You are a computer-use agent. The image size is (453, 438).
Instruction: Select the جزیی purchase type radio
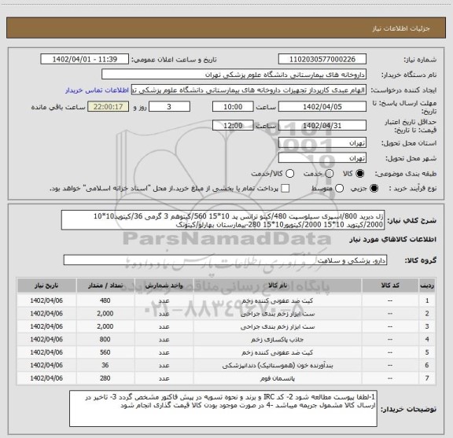374,189
